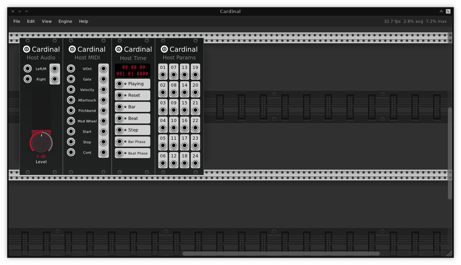Click the Host Time clock display
Viewport: 461px width, 265px height.
click(x=133, y=70)
